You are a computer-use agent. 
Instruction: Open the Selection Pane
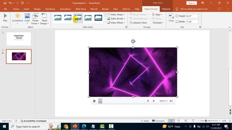tap(138, 23)
